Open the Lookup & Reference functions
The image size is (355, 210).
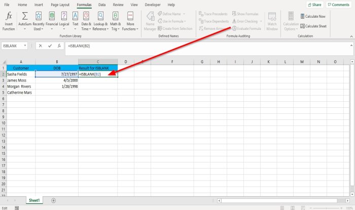click(100, 21)
